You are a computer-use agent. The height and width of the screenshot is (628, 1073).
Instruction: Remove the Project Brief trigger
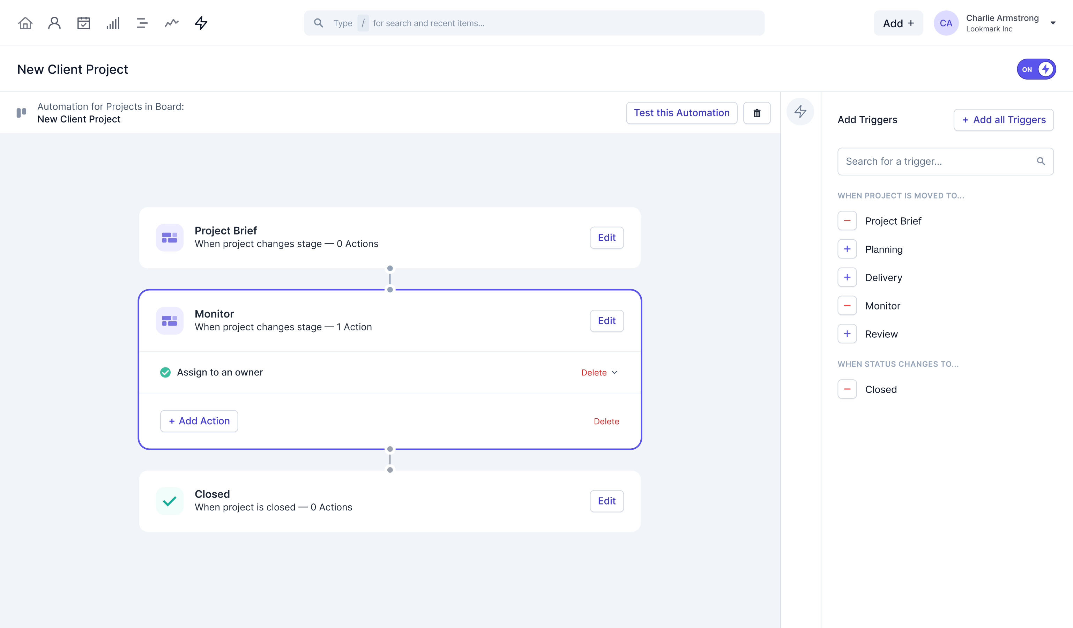coord(847,220)
